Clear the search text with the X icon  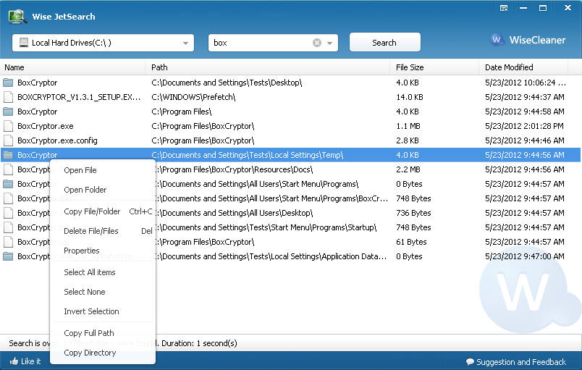(x=317, y=43)
